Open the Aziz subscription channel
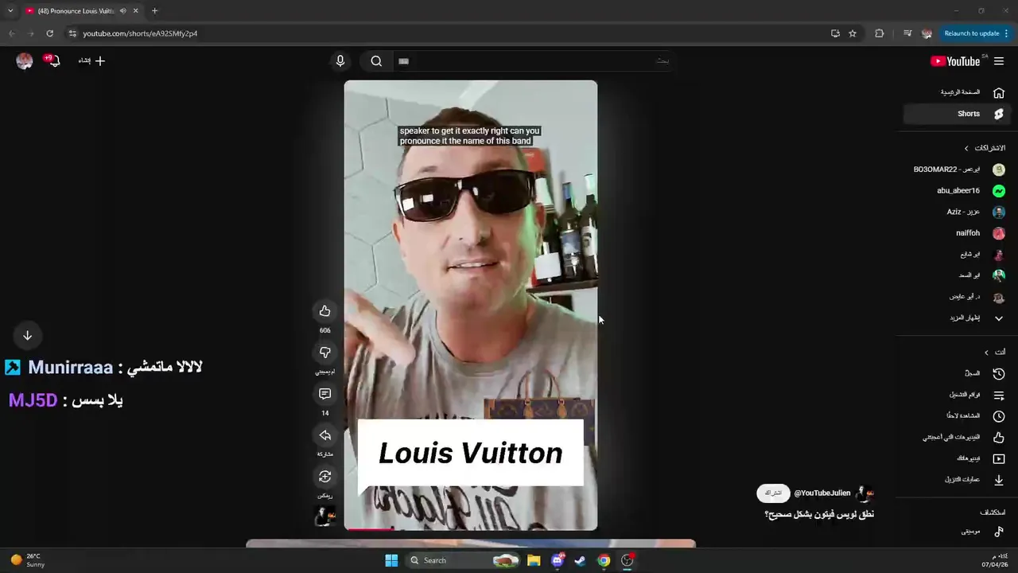The width and height of the screenshot is (1018, 573). pyautogui.click(x=958, y=212)
